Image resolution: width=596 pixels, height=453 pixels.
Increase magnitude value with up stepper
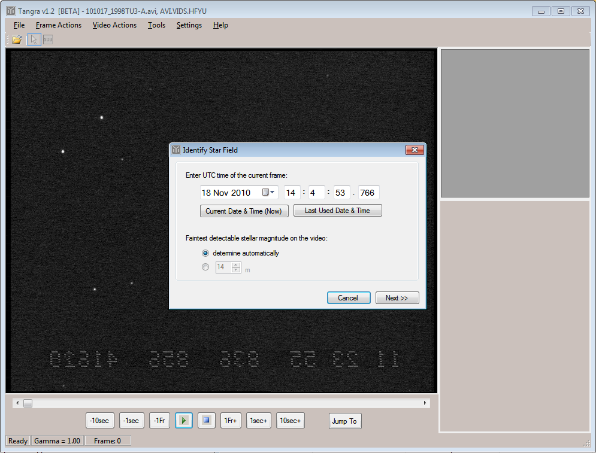236,264
